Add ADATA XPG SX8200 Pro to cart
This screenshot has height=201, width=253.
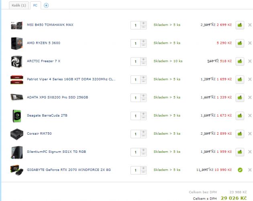[240, 97]
